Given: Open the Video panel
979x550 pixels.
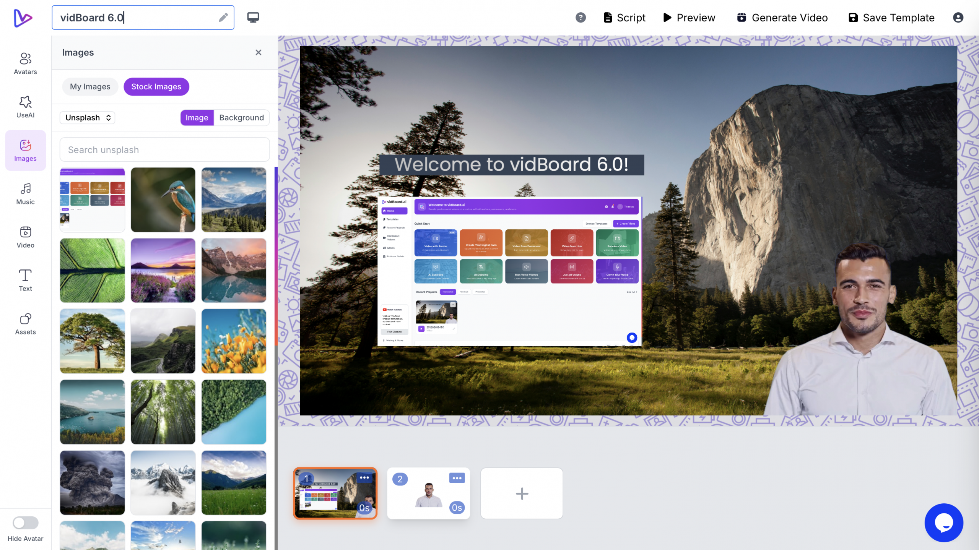Looking at the screenshot, I should [x=25, y=237].
